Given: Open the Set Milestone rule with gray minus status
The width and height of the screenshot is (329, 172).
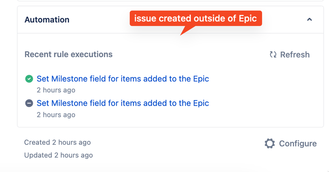Looking at the screenshot, I should [x=123, y=103].
